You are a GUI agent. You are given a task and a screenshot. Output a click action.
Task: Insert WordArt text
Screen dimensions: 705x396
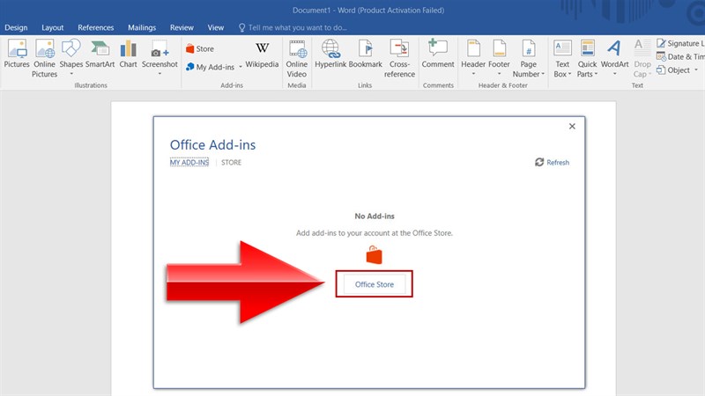click(x=614, y=57)
